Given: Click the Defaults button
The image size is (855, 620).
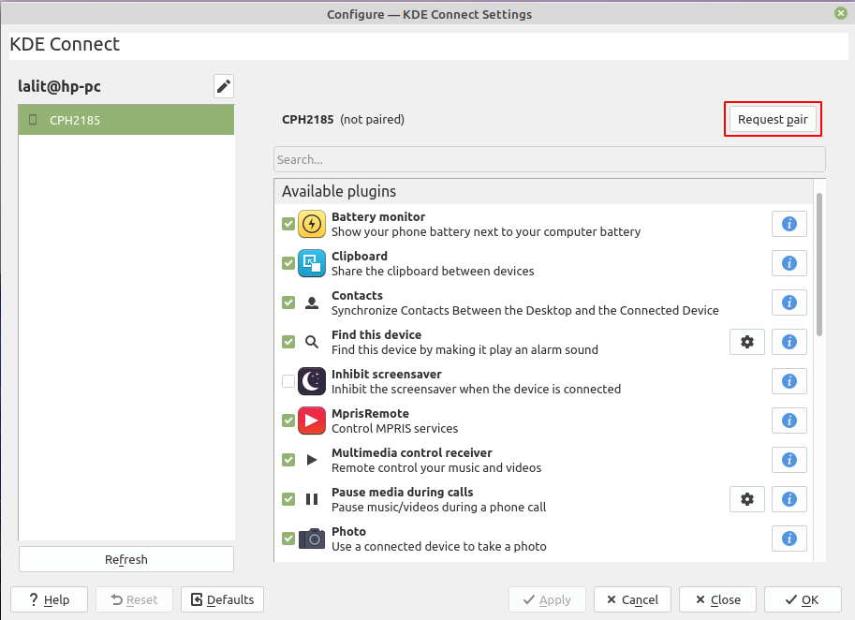Looking at the screenshot, I should point(222,599).
